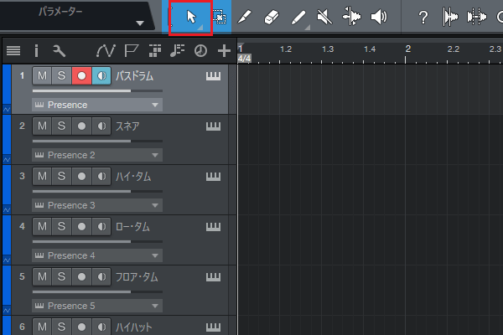Show automation with the curve icon

pyautogui.click(x=106, y=51)
